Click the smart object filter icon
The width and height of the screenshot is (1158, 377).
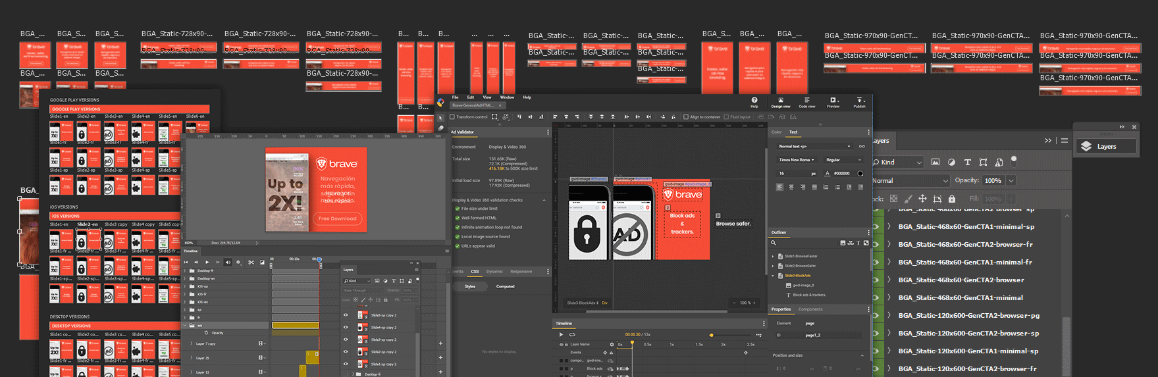click(x=999, y=162)
